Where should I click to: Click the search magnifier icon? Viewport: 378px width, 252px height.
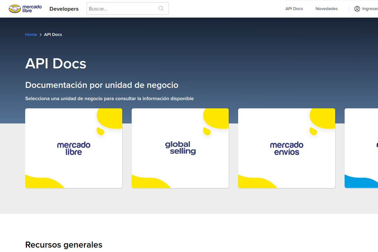(161, 9)
